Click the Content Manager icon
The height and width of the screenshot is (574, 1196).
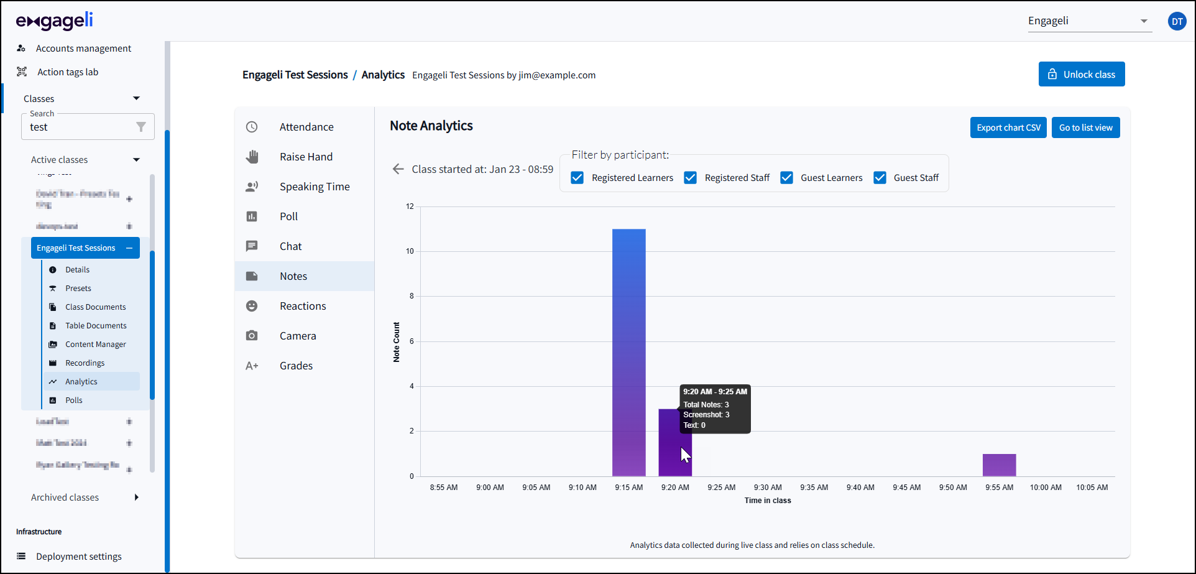click(x=53, y=345)
